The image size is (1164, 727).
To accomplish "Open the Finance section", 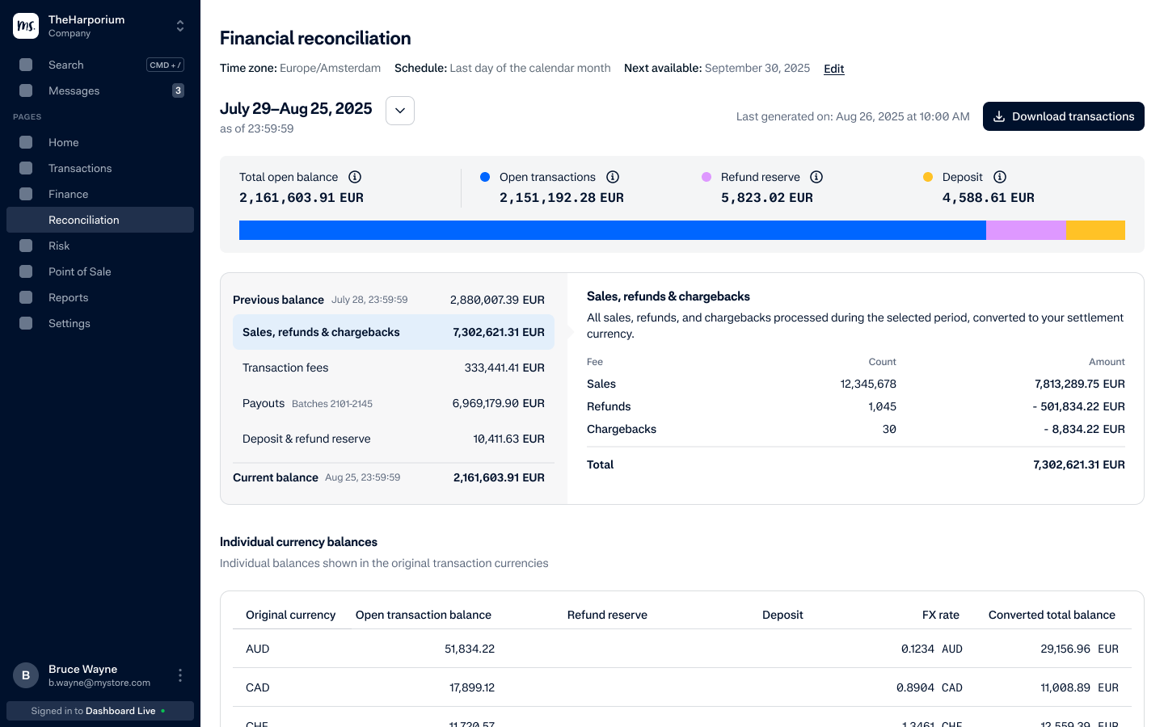I will 100,194.
